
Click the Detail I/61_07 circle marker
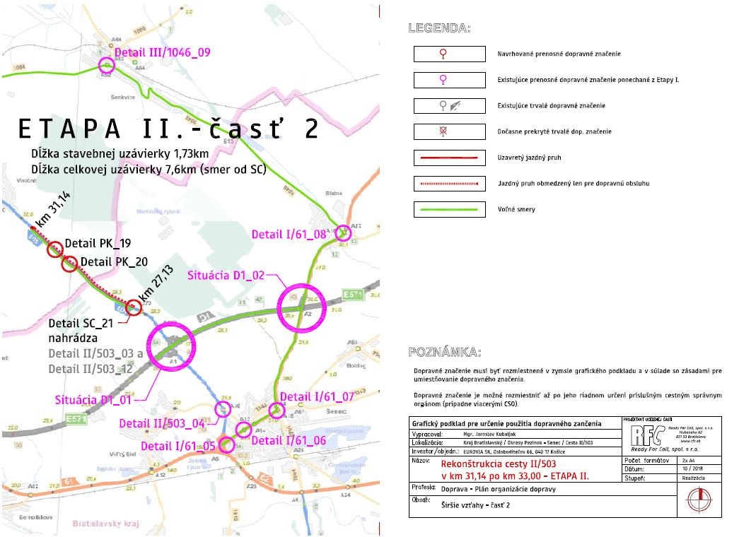pyautogui.click(x=277, y=410)
